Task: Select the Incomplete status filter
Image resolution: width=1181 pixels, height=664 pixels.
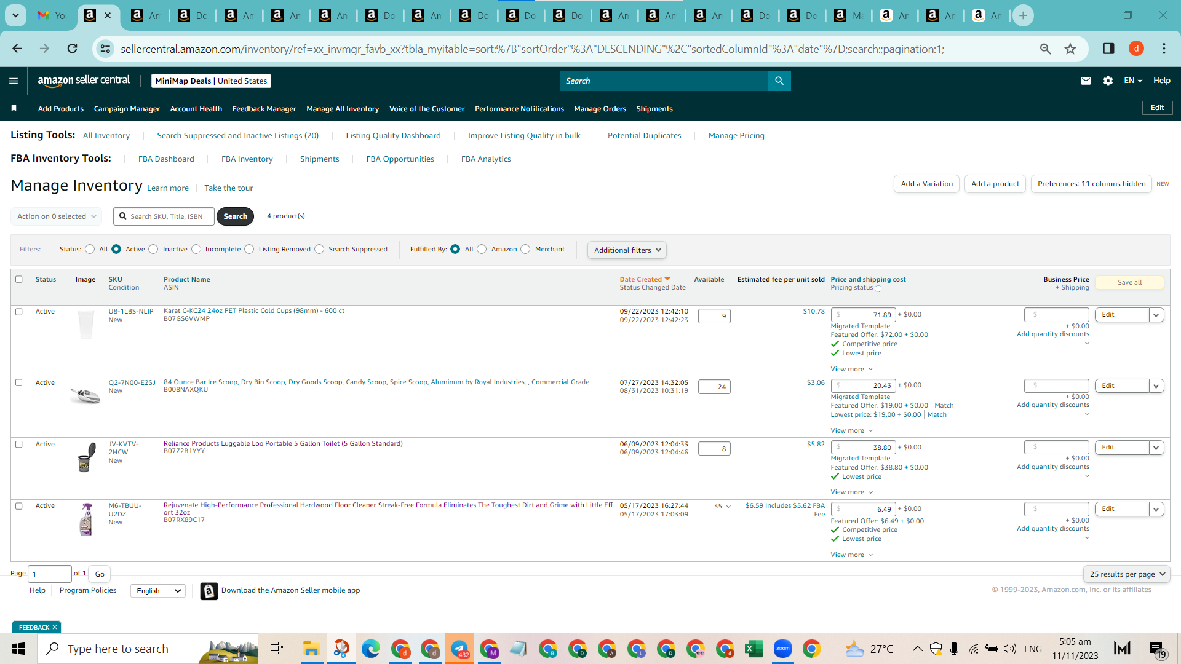Action: click(x=196, y=249)
